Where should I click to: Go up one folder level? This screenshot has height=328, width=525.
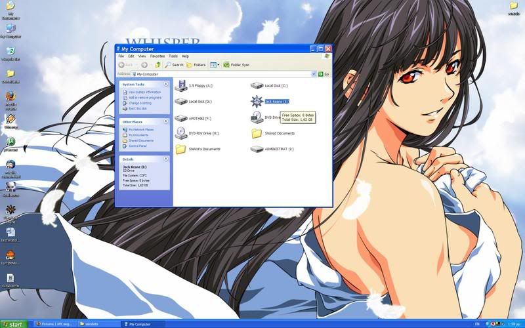point(157,64)
